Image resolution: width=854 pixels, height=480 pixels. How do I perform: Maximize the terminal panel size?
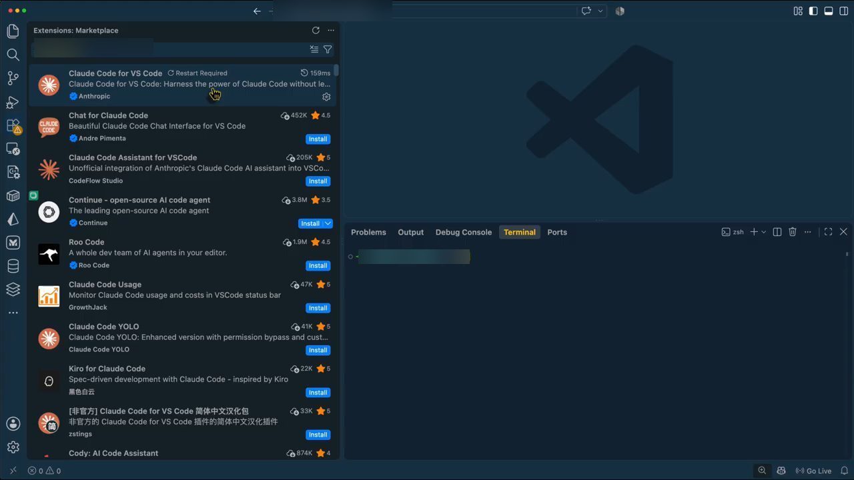coord(828,232)
